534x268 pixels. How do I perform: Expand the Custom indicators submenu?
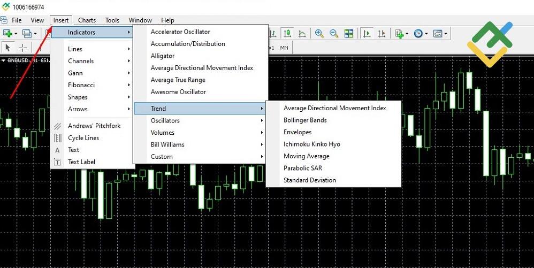200,157
